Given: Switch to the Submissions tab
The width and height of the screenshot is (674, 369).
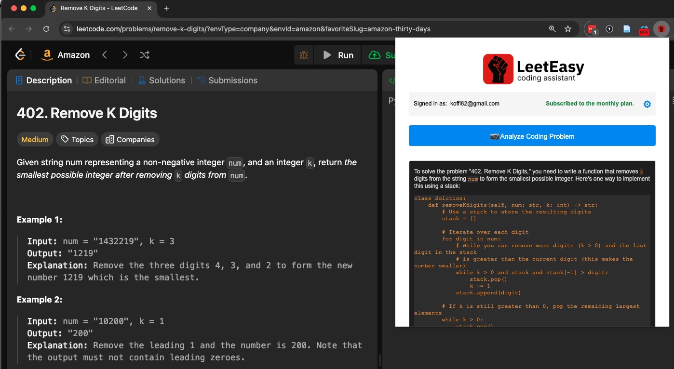Looking at the screenshot, I should (x=228, y=80).
